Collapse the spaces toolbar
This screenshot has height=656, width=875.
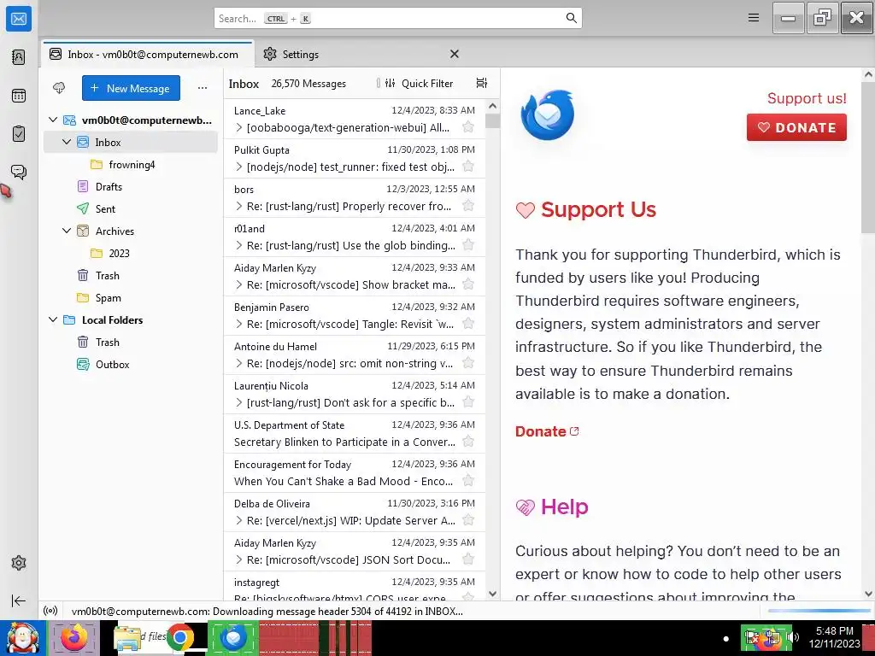(x=19, y=600)
